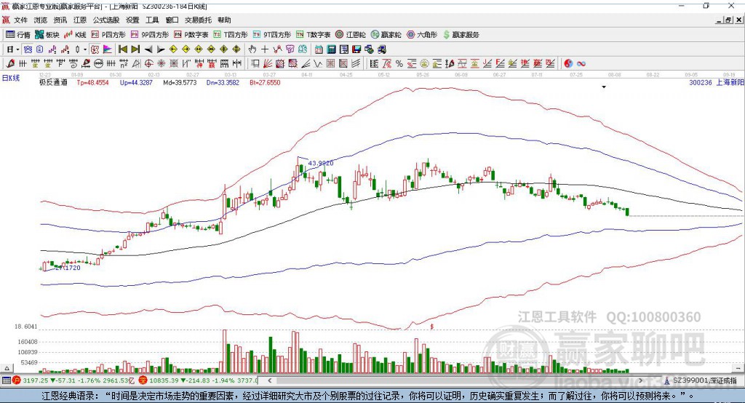Open the P数字表 tool
This screenshot has height=403, width=745.
click(x=191, y=35)
